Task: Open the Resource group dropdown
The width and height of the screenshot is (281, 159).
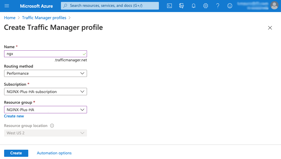Action: coord(46,110)
